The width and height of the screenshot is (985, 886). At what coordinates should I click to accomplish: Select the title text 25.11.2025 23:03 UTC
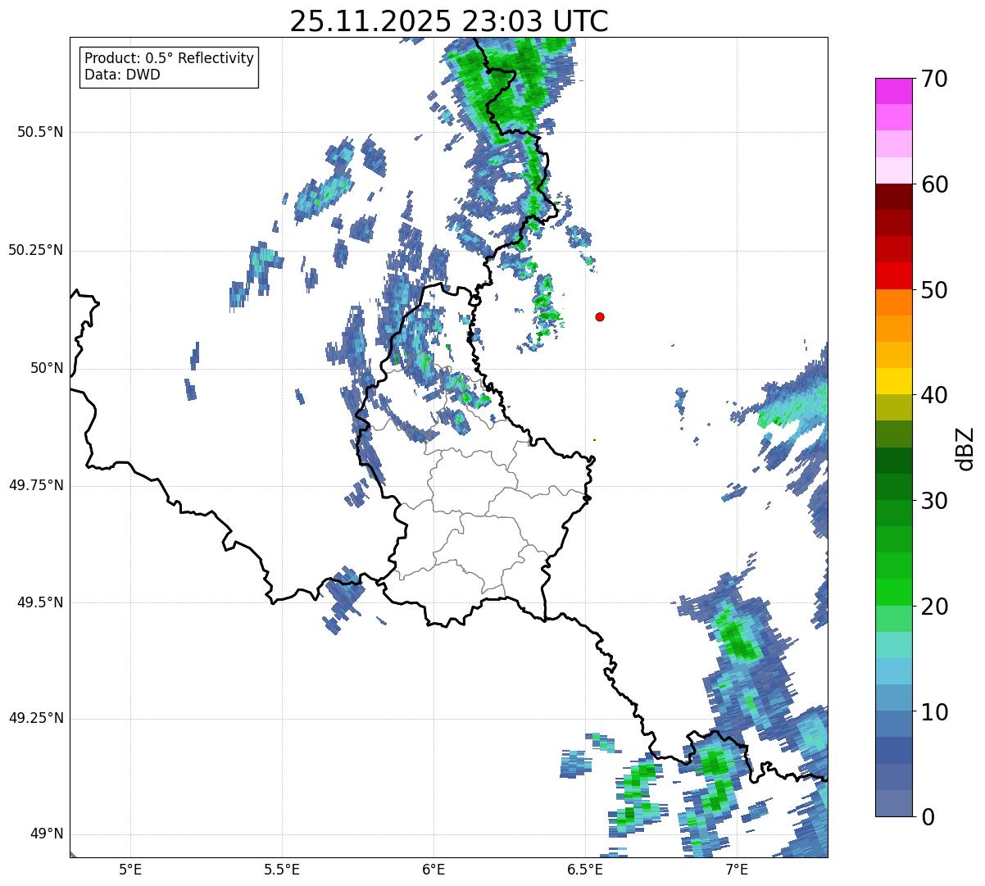coord(449,21)
